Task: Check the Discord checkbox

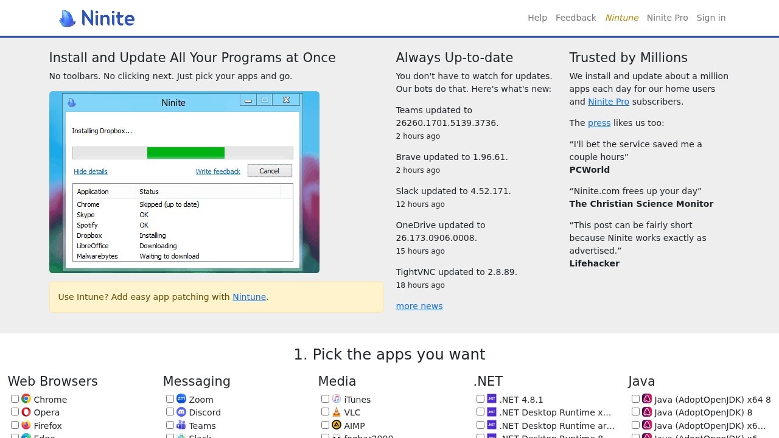Action: click(x=170, y=412)
